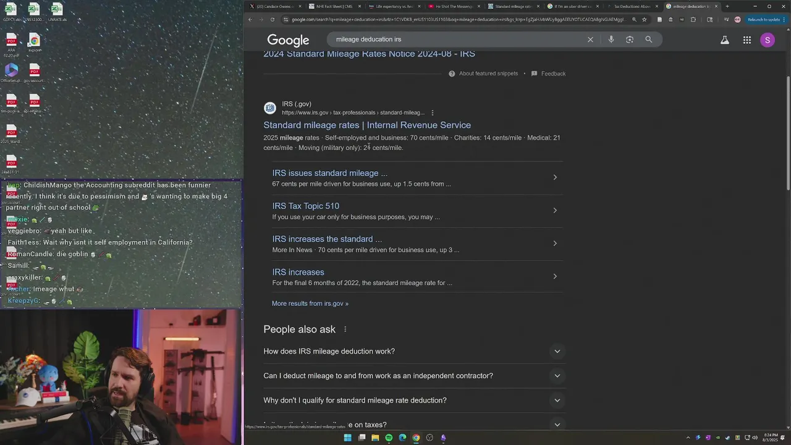Open the Google account avatar menu
This screenshot has width=791, height=445.
(768, 40)
